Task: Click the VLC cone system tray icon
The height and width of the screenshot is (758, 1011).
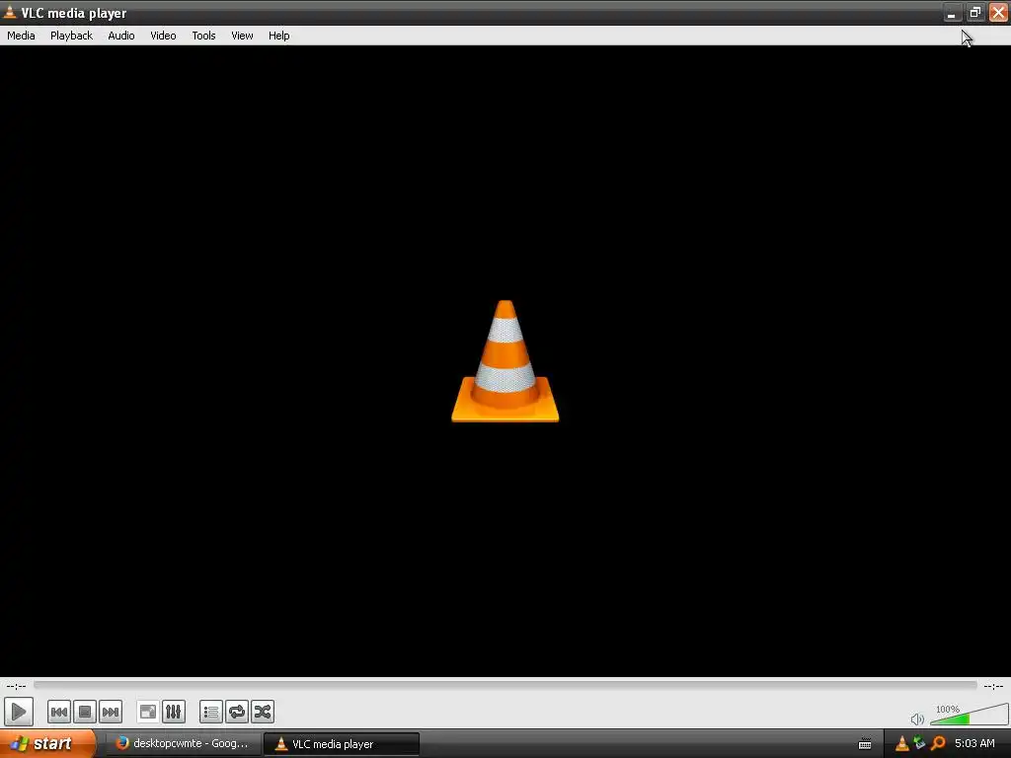Action: tap(902, 744)
